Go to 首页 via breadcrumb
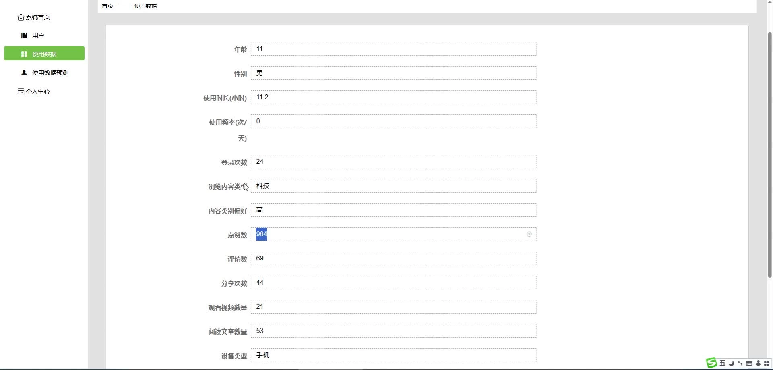773x370 pixels. 107,6
